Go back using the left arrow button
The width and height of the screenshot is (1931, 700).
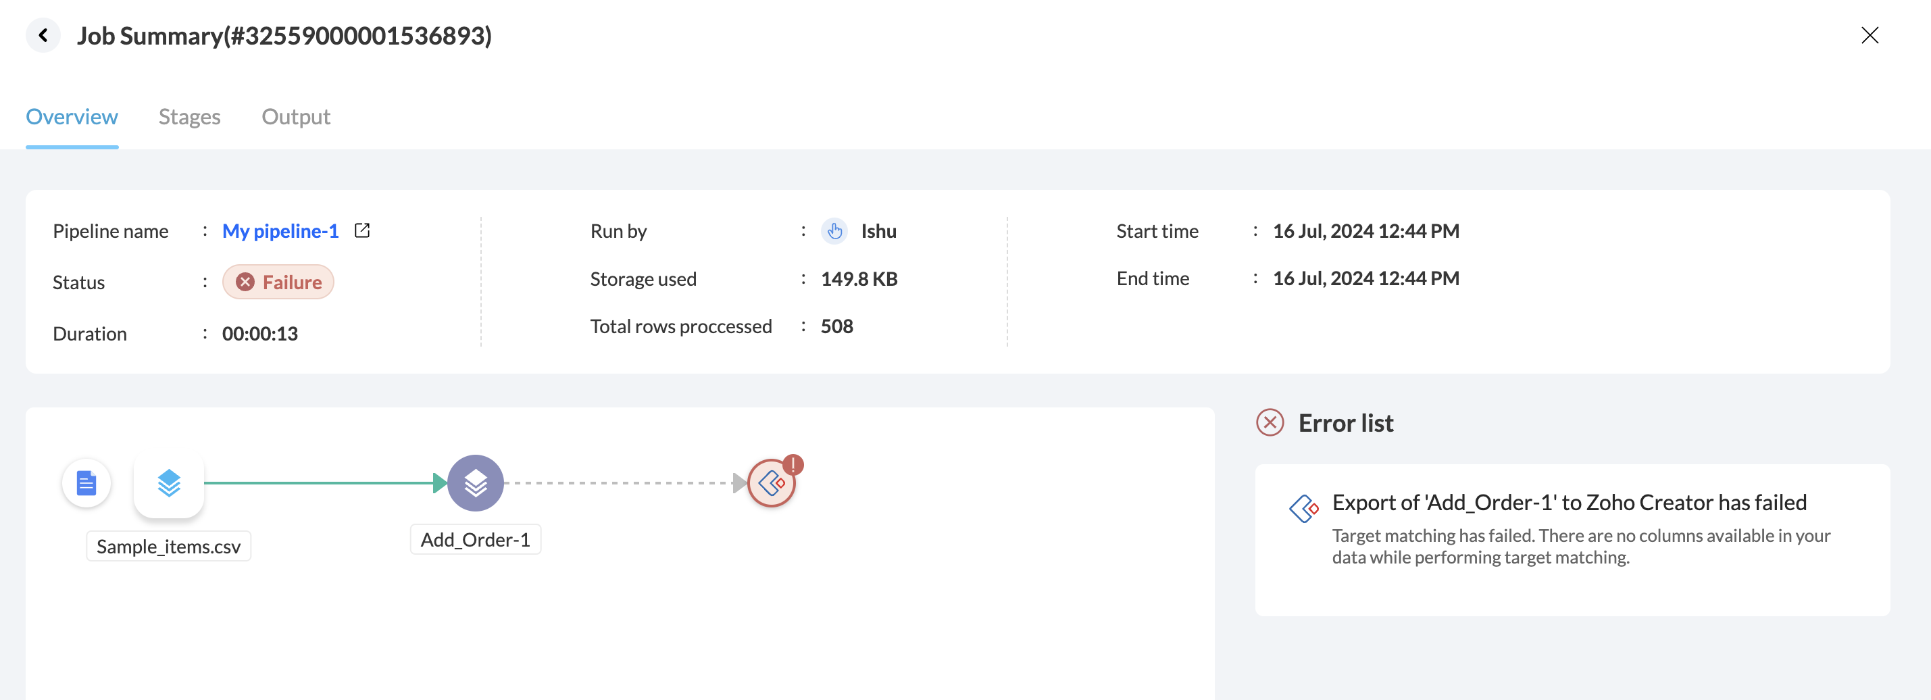(x=43, y=35)
